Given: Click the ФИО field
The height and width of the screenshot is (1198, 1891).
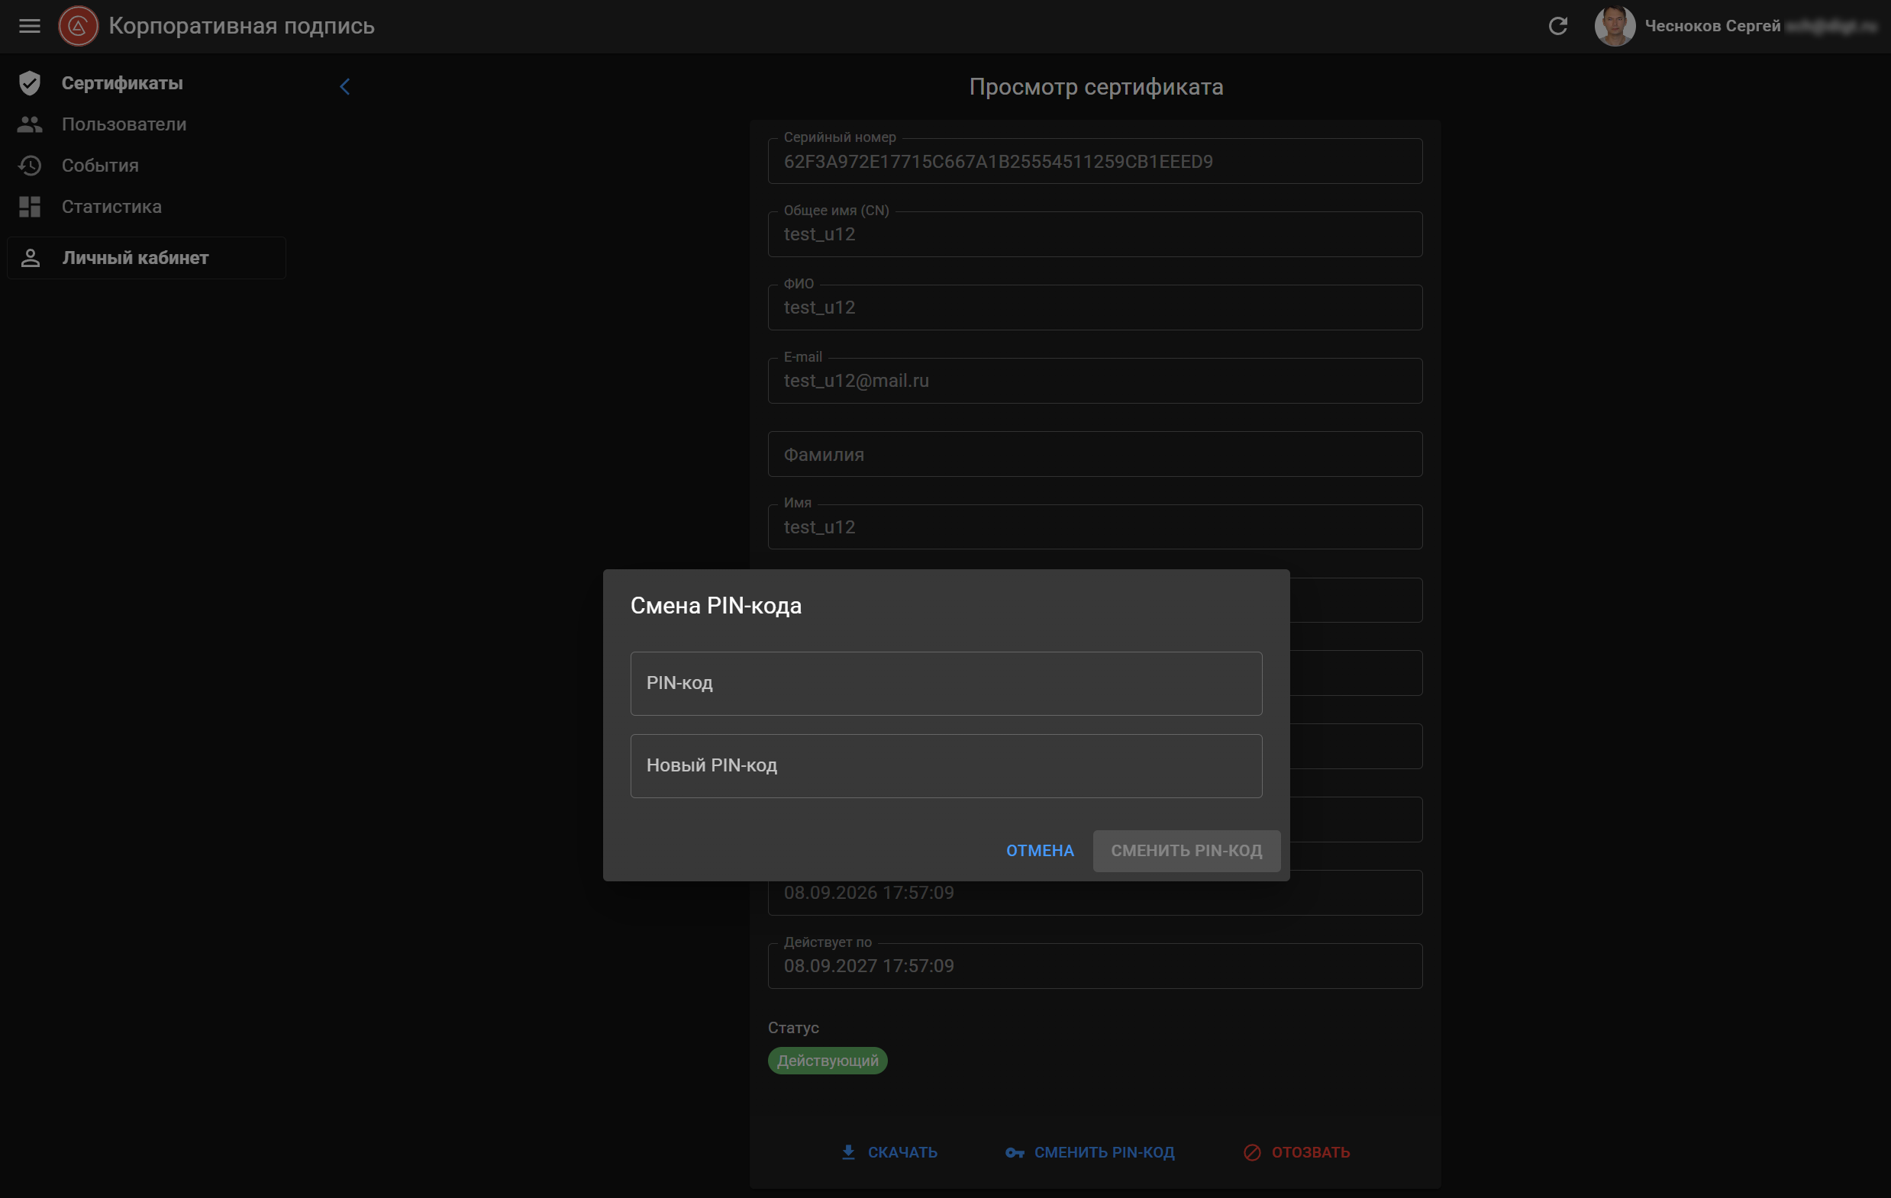Looking at the screenshot, I should (x=1095, y=307).
